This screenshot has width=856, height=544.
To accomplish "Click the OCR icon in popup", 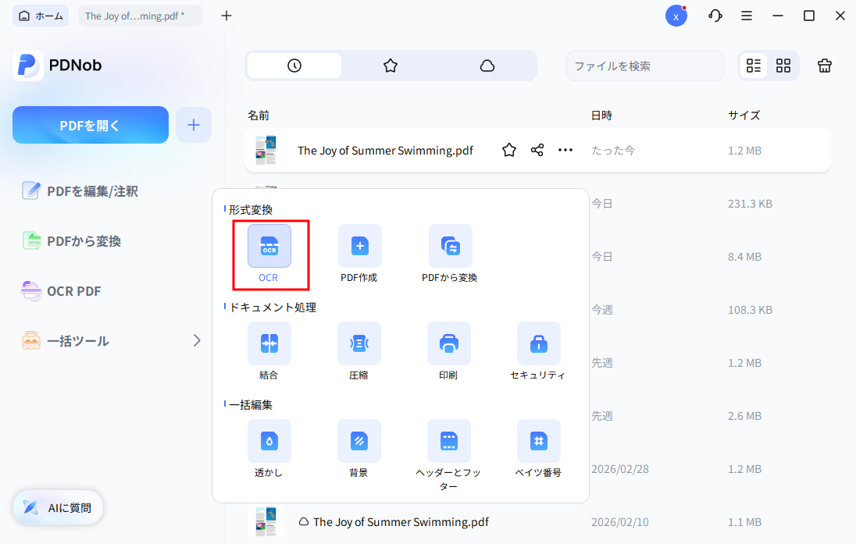I will 269,246.
